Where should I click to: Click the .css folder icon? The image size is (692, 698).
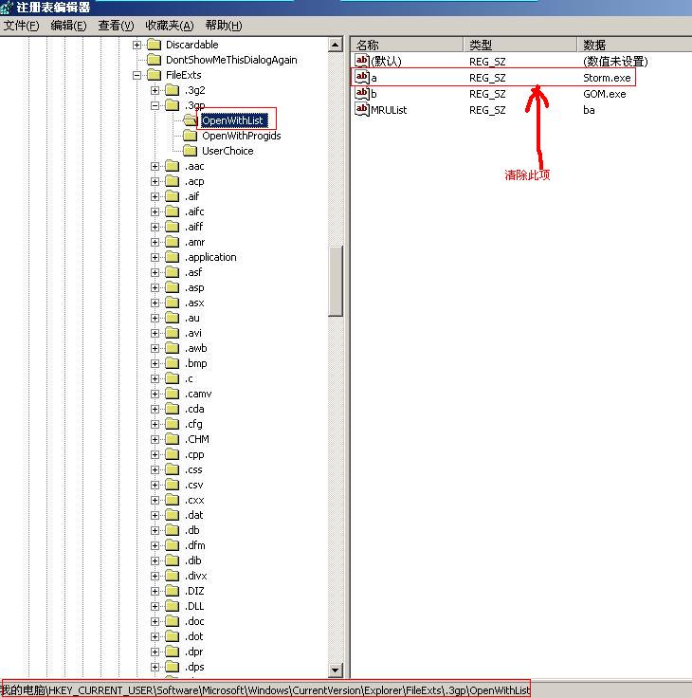pos(173,469)
